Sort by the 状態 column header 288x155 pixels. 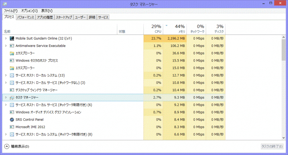tap(130, 29)
